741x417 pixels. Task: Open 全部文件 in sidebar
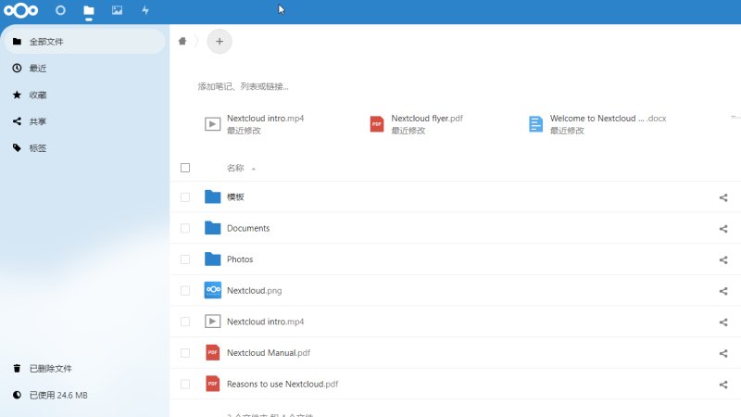[x=85, y=42]
